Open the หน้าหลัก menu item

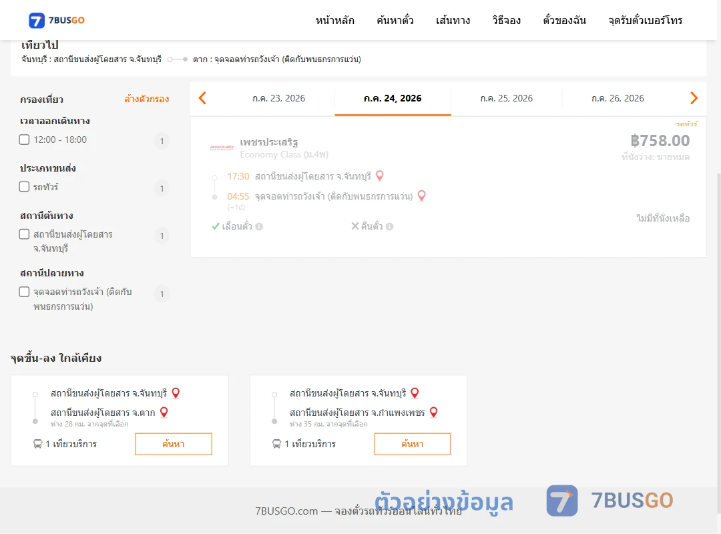click(334, 20)
